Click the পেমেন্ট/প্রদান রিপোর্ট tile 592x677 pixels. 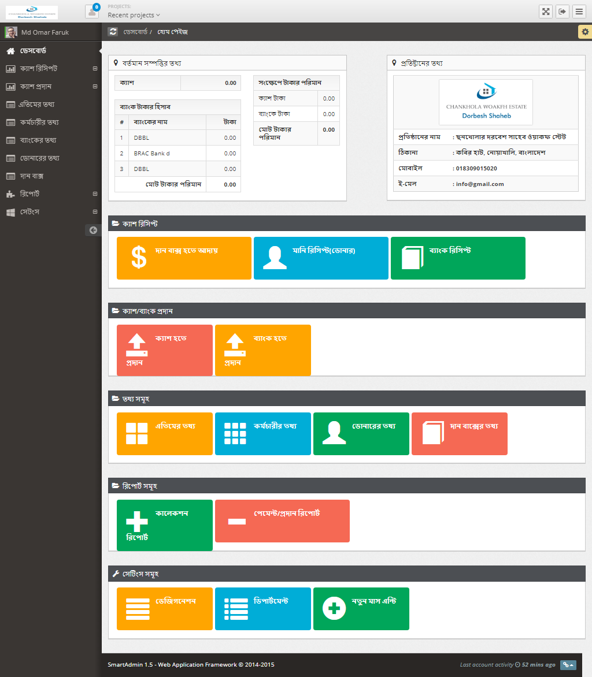[x=282, y=521]
